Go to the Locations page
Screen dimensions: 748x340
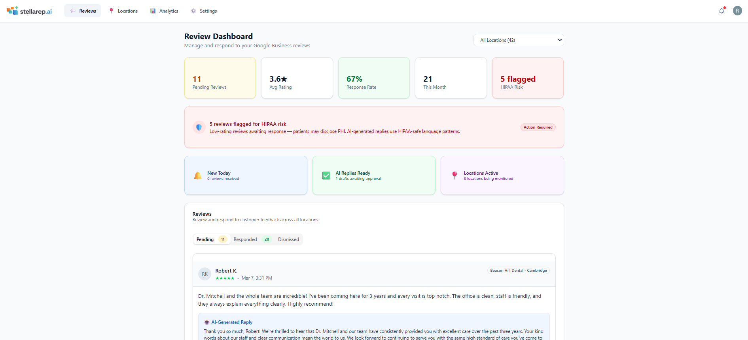(x=123, y=11)
